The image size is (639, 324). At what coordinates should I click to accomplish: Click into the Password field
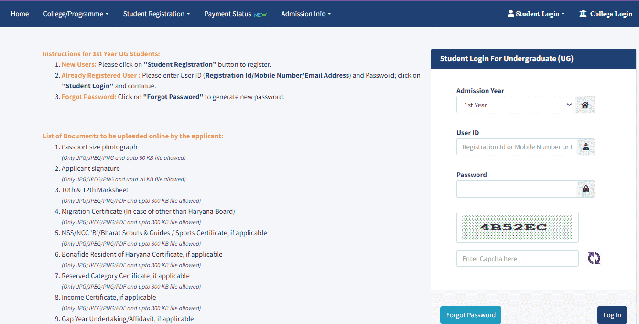(517, 189)
